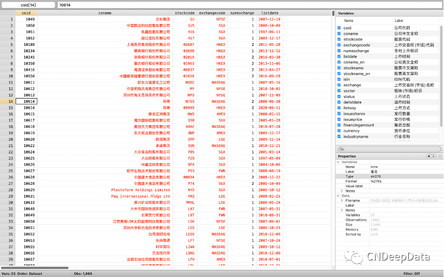Sort variables list by Name header
The height and width of the screenshot is (277, 444).
(348, 21)
